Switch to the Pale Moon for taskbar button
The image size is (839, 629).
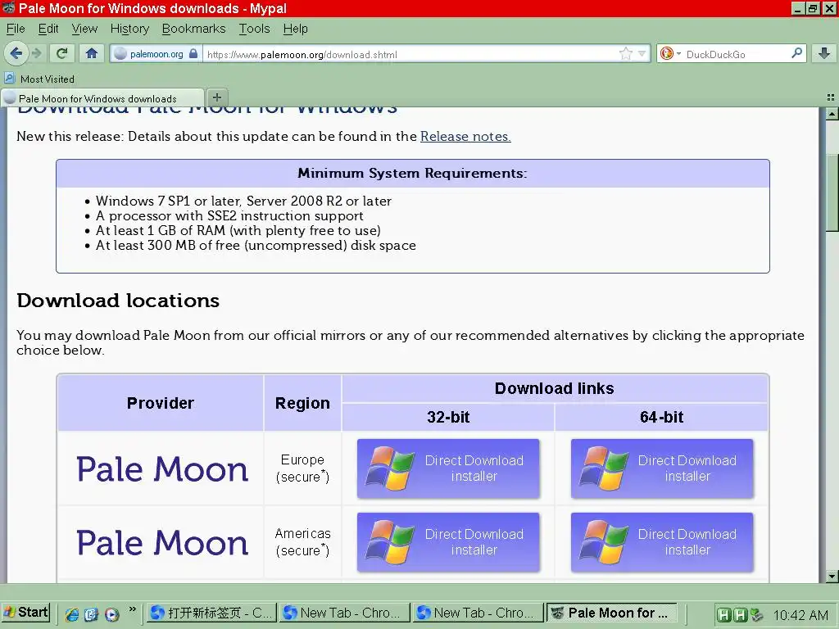click(611, 613)
